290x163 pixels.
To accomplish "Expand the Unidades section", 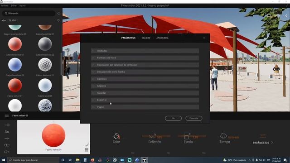I will point(145,51).
